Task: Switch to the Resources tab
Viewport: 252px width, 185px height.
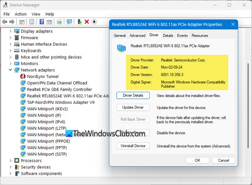Action: pyautogui.click(x=200, y=36)
